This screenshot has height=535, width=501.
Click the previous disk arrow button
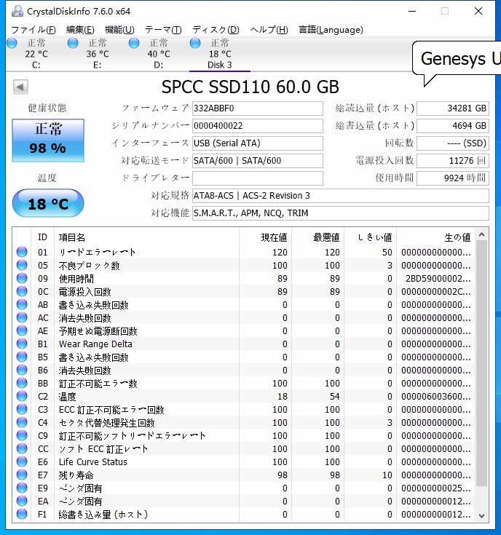click(x=20, y=87)
